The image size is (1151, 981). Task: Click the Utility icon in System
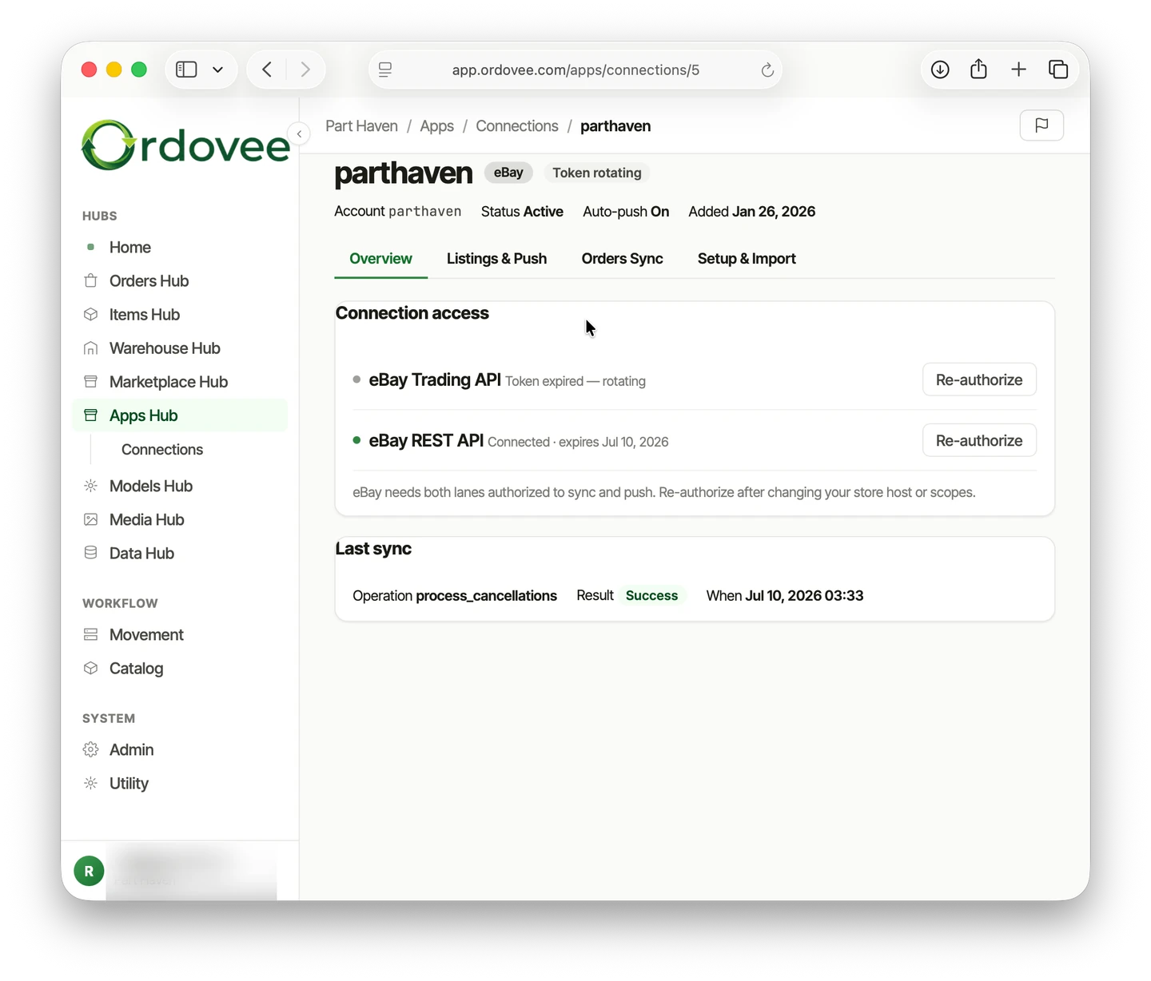(x=91, y=783)
